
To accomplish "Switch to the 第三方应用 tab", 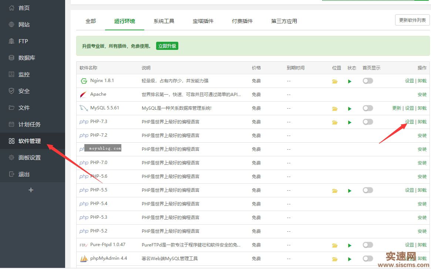I will tap(284, 21).
